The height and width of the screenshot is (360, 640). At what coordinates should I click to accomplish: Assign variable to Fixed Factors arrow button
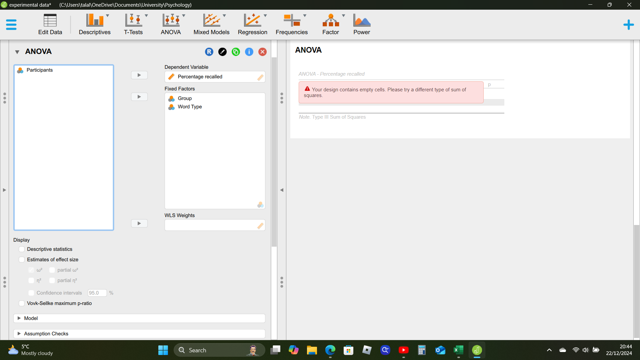(x=139, y=97)
